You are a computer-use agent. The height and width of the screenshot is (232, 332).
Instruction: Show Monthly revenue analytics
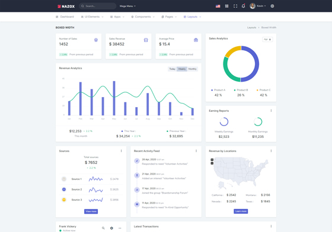point(193,69)
